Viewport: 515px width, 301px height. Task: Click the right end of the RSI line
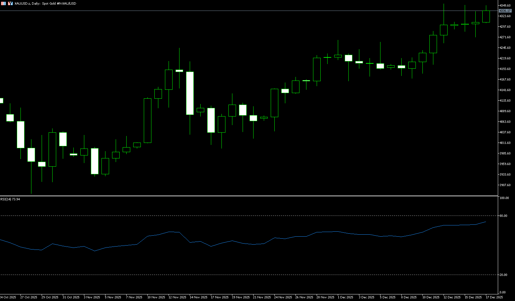486,222
